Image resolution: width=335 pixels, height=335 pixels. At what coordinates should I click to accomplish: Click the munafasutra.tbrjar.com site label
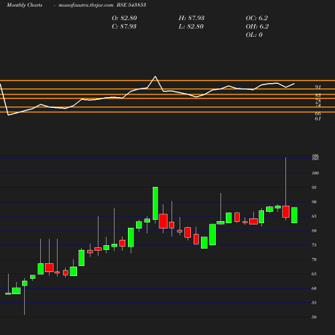(86, 5)
